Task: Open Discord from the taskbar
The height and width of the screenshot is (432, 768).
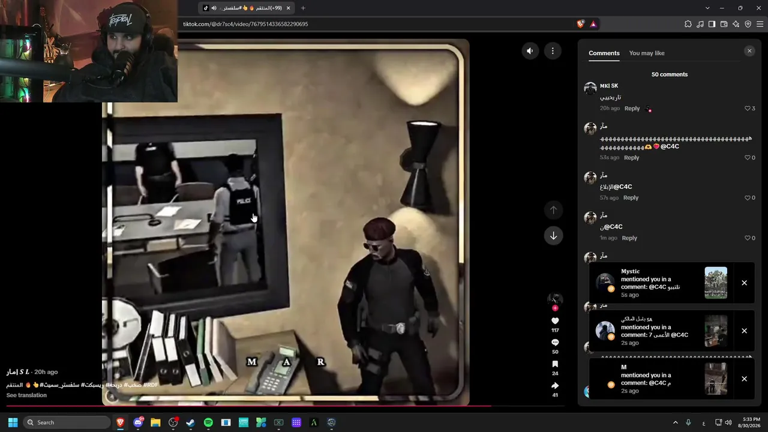Action: tap(138, 422)
